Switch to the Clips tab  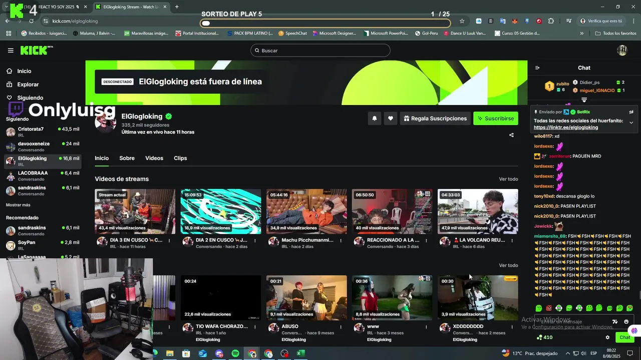[x=180, y=158]
